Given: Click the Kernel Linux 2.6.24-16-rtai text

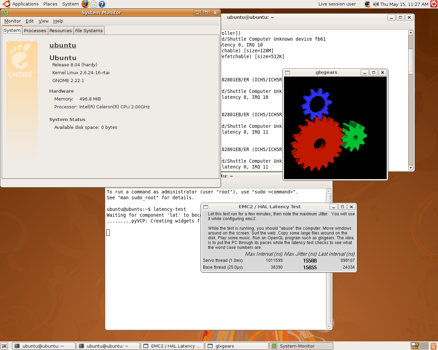Looking at the screenshot, I should coord(81,72).
